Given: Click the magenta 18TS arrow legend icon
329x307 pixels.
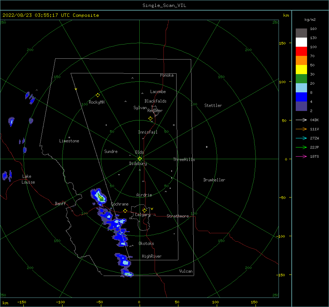Looking at the screenshot, I should click(301, 156).
